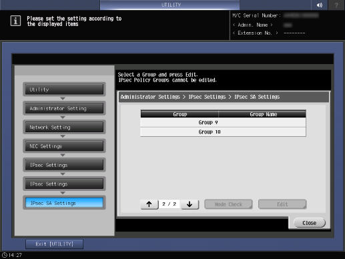Go back to Administrator Setting
The height and width of the screenshot is (259, 345).
point(64,108)
